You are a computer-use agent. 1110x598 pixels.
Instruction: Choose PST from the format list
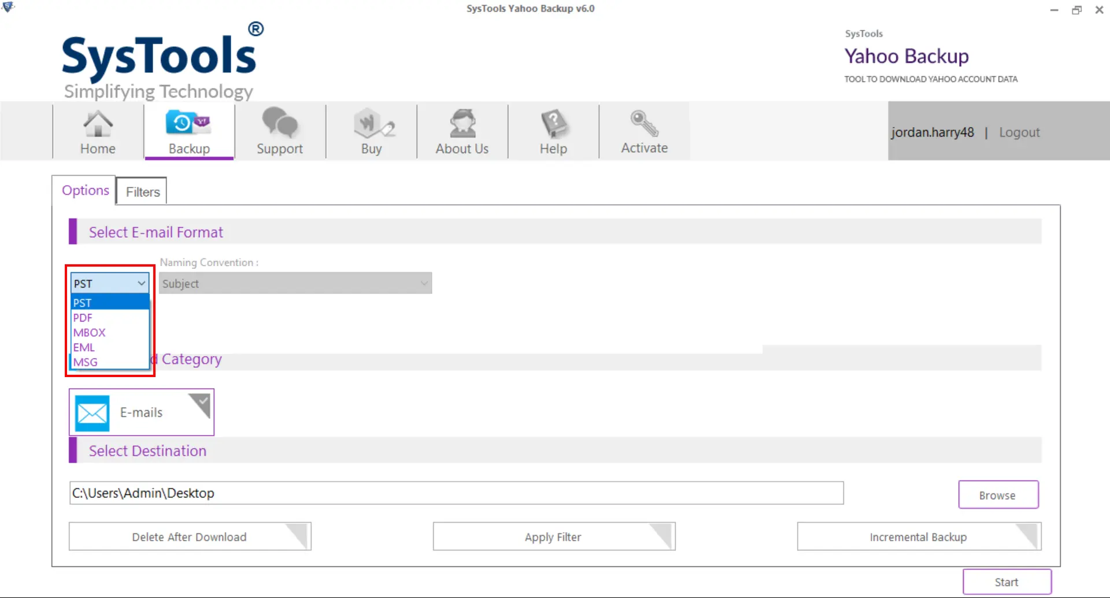(x=110, y=302)
